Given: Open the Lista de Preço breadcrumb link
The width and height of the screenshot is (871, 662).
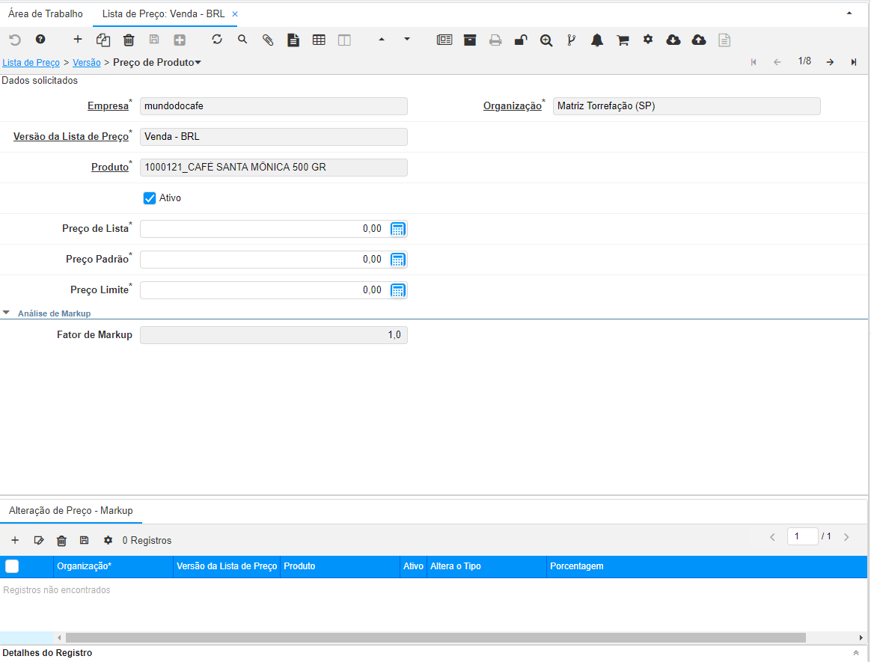Looking at the screenshot, I should (x=31, y=62).
